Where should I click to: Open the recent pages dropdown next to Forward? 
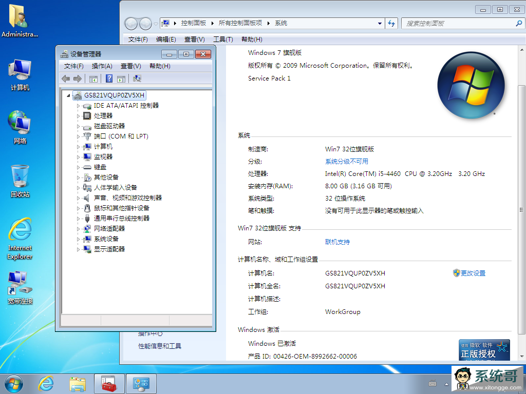[156, 24]
